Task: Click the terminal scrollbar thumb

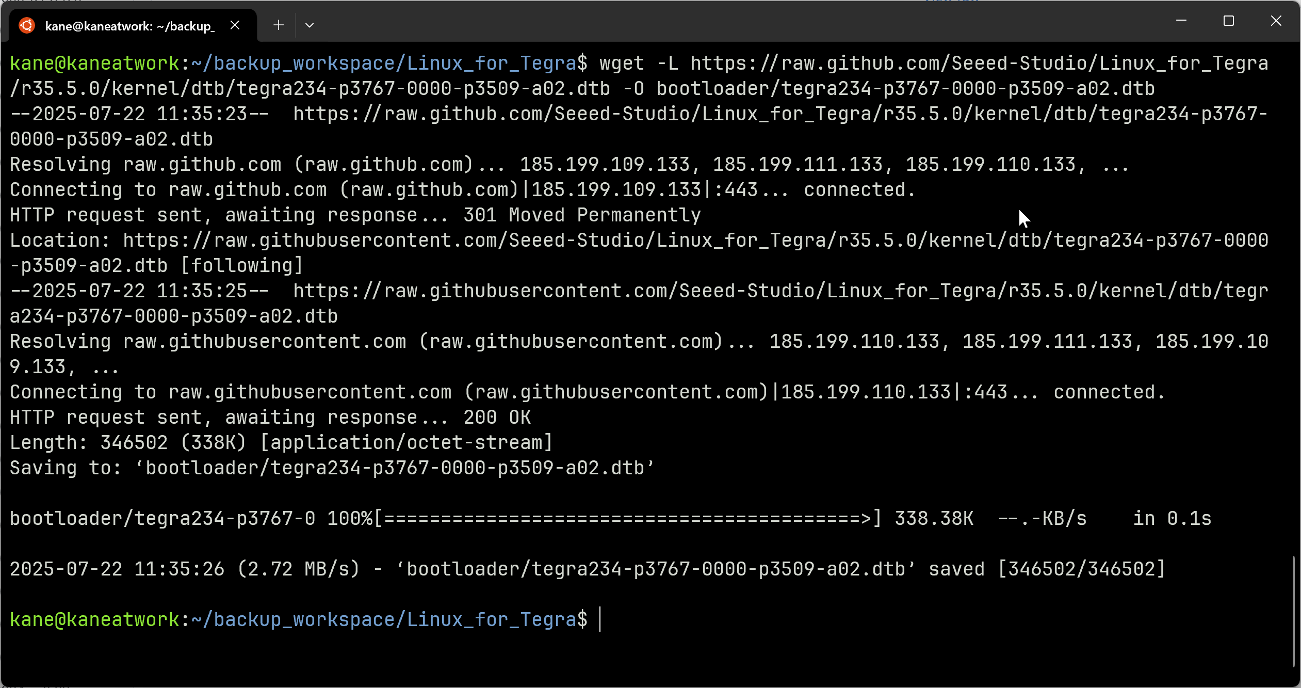Action: click(1294, 612)
